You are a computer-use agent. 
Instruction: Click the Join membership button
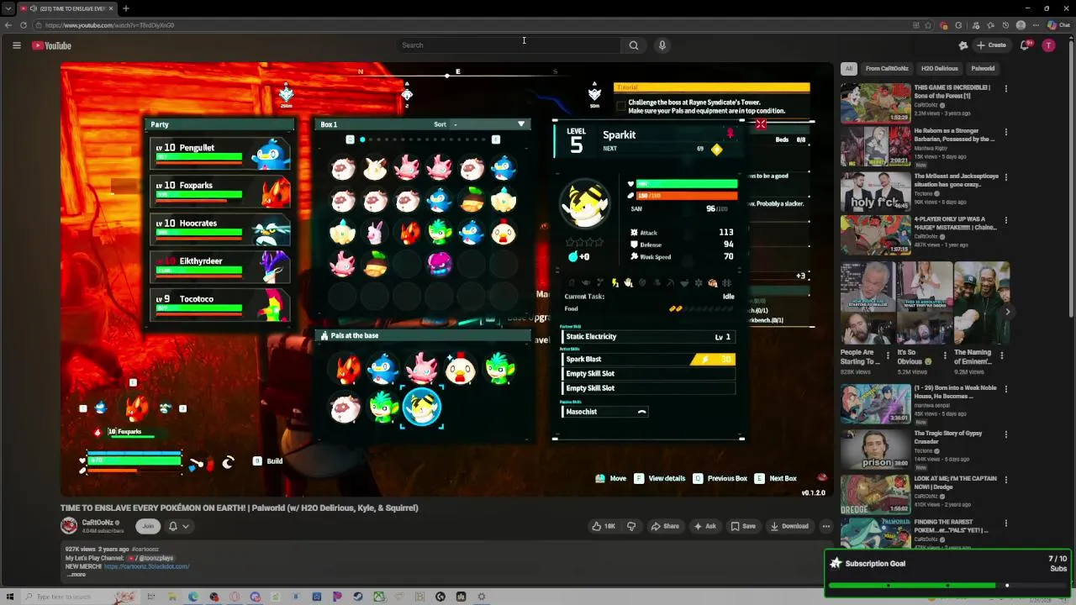tap(148, 526)
